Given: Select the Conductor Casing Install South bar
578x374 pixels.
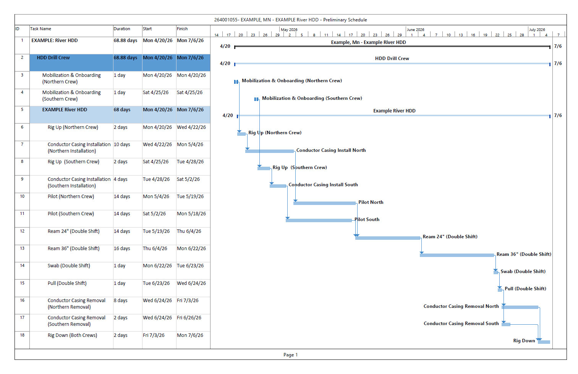Looking at the screenshot, I should coord(279,185).
